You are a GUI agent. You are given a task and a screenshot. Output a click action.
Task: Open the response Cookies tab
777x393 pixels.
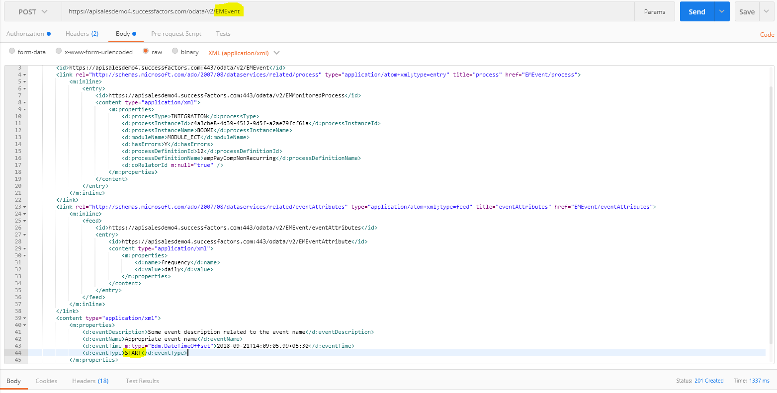pos(46,381)
